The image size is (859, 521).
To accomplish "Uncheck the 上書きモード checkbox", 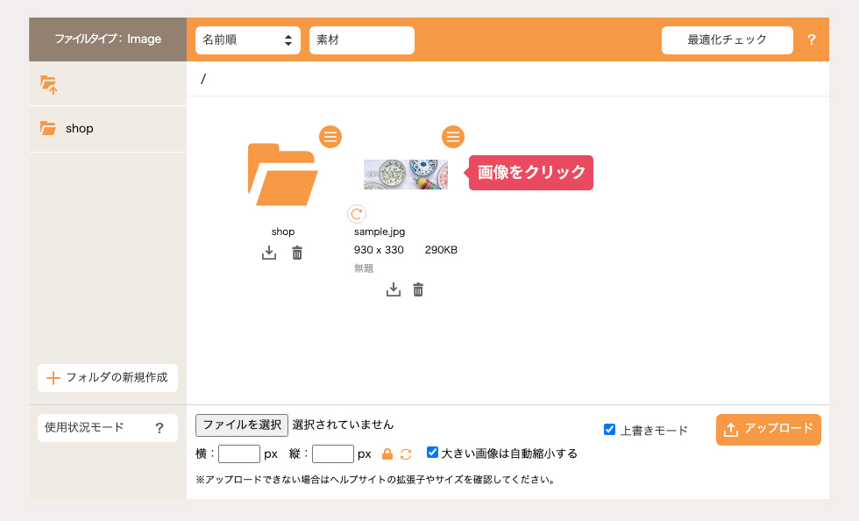I will point(609,429).
